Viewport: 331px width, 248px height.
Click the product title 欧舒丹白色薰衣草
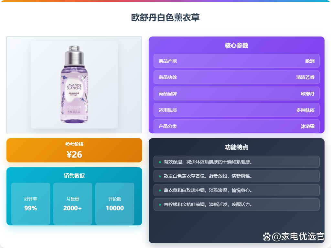pyautogui.click(x=165, y=17)
